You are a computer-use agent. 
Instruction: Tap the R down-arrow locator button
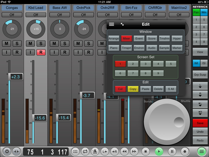(x=200, y=95)
